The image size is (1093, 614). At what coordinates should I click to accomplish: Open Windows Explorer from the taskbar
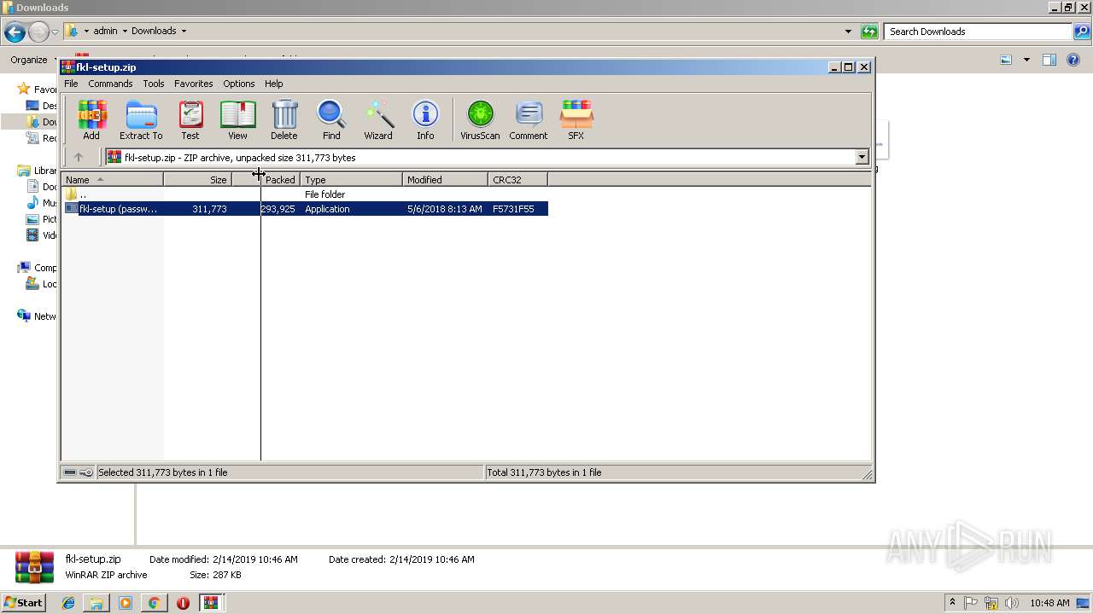(96, 603)
